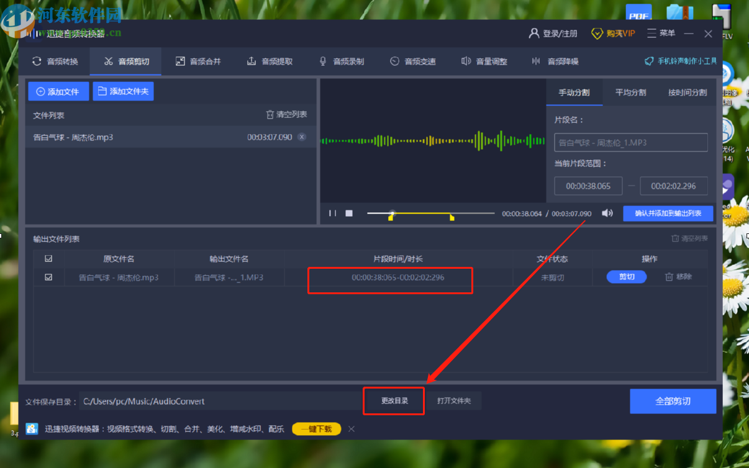The height and width of the screenshot is (468, 749).
Task: Select the 音频降噪 tab
Action: pos(555,61)
